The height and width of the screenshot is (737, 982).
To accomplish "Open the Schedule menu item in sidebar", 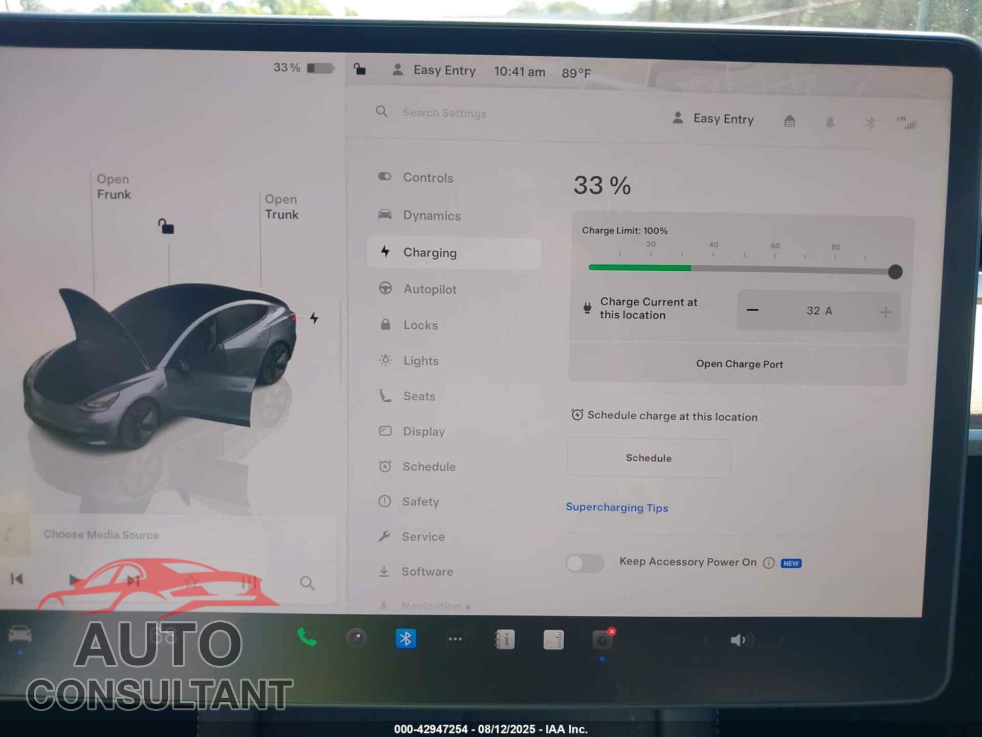I will click(x=417, y=467).
